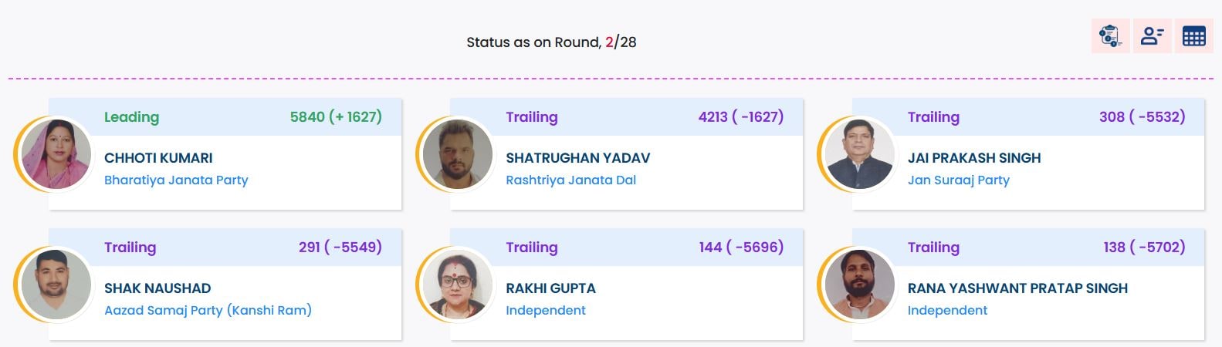The width and height of the screenshot is (1222, 347).
Task: Click Chhoti Kumari's candidate photo
Action: 56,155
